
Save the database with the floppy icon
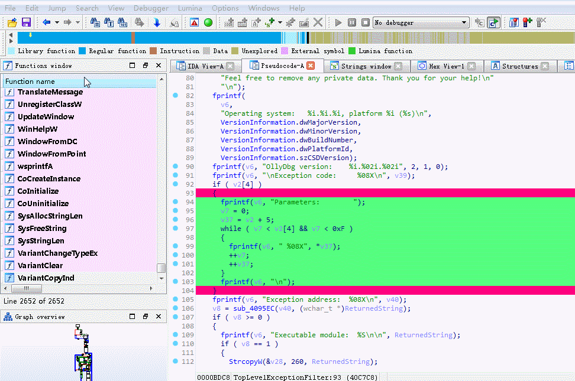[26, 22]
